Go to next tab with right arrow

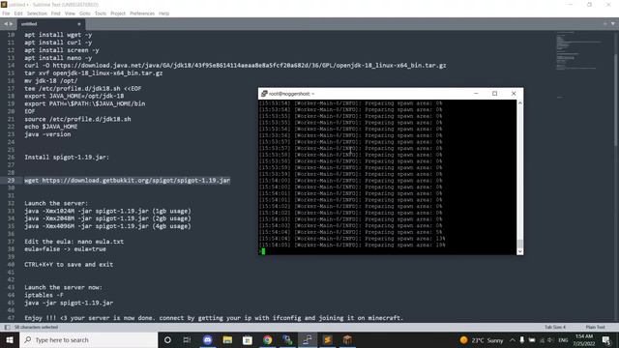point(11,24)
